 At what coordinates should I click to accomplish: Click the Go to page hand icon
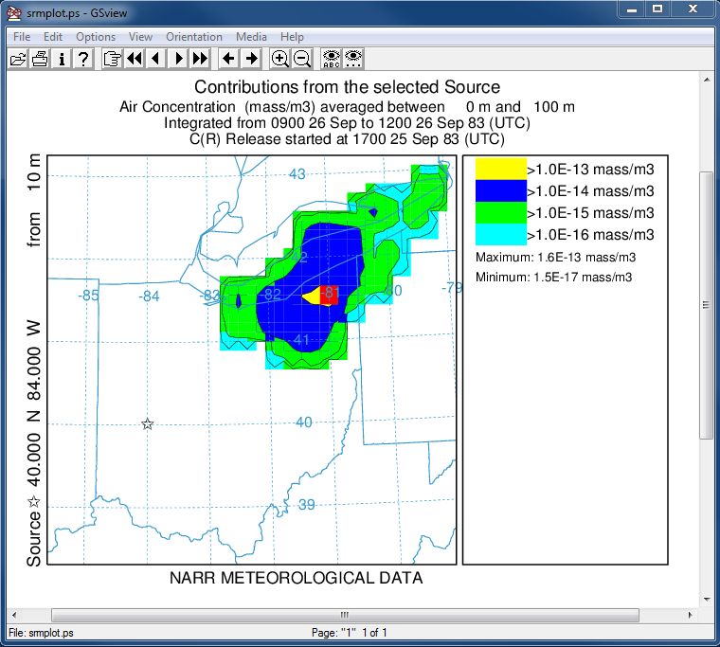coord(112,59)
